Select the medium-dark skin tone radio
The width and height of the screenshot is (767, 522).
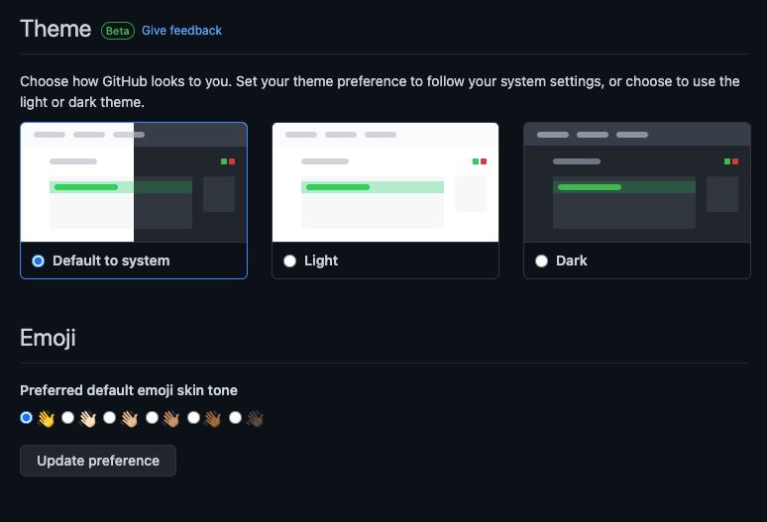click(193, 417)
